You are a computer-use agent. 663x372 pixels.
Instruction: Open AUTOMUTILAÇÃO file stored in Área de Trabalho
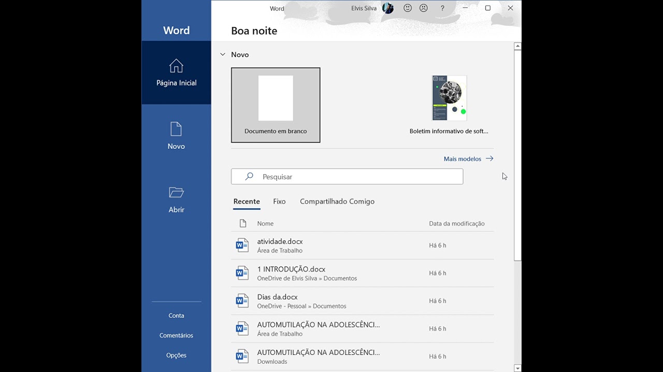[x=362, y=329]
